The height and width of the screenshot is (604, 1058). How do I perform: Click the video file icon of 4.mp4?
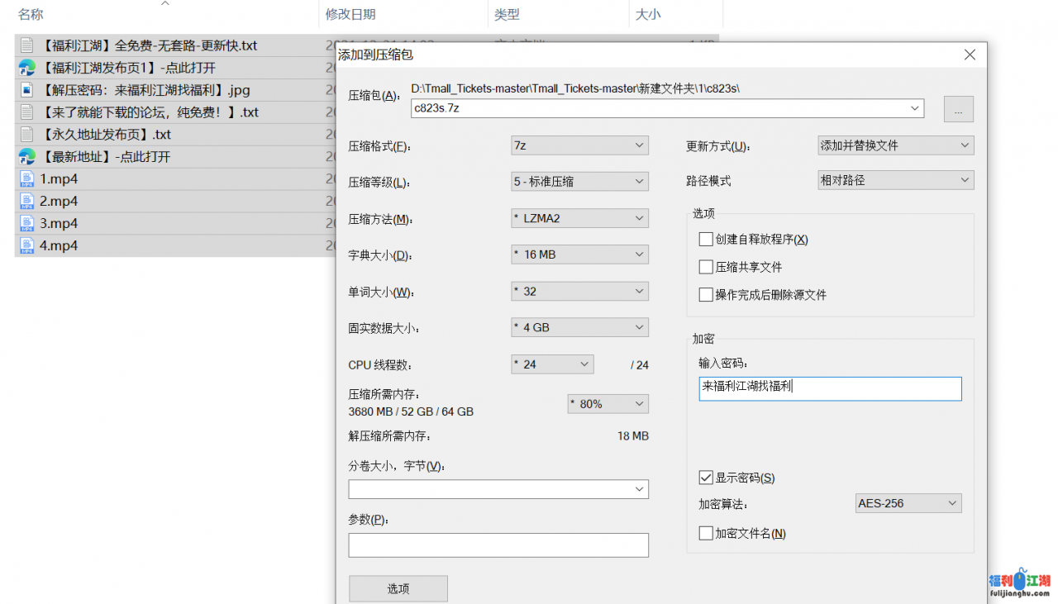26,245
